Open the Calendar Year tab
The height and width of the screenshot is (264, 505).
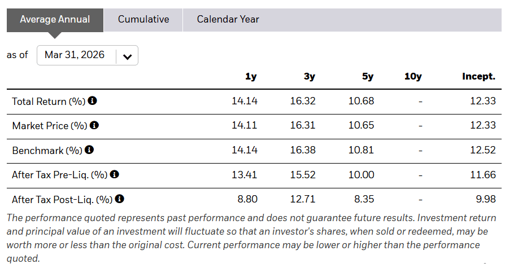pyautogui.click(x=228, y=19)
